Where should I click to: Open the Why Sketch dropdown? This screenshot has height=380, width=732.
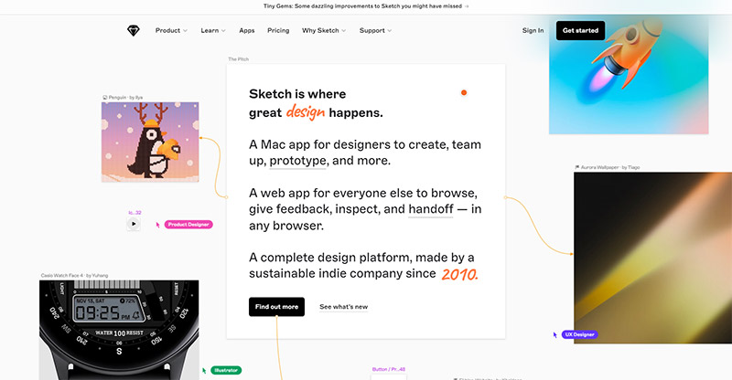click(324, 30)
